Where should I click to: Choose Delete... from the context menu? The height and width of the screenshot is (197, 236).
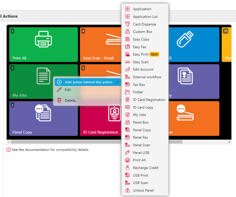click(71, 100)
